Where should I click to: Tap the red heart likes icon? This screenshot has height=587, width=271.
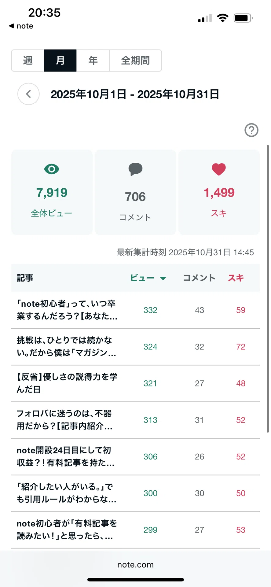pos(219,169)
